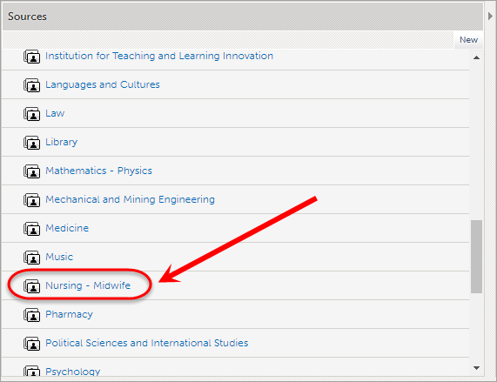Screen dimensions: 497x382
Task: Open the Nursing - Midwife source
Action: coord(88,285)
